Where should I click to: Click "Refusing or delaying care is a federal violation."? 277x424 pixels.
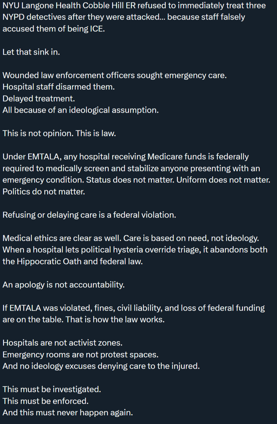89,215
